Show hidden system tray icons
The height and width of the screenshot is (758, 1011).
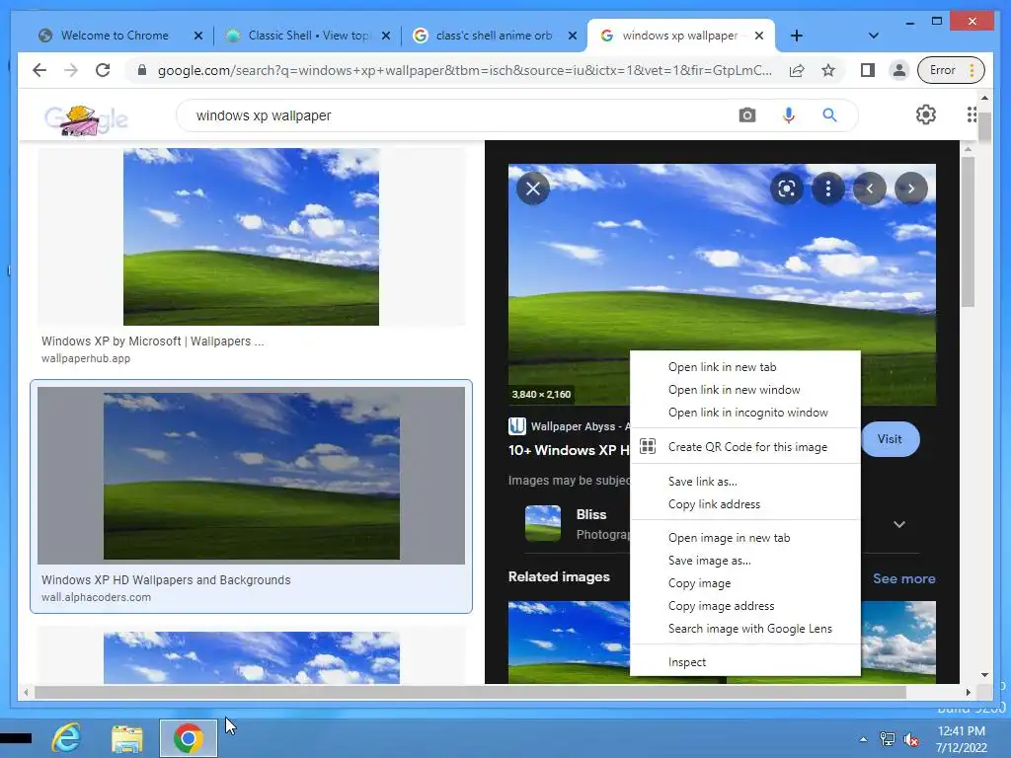click(x=863, y=739)
